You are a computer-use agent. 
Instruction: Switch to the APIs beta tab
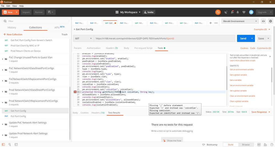pos(59,27)
